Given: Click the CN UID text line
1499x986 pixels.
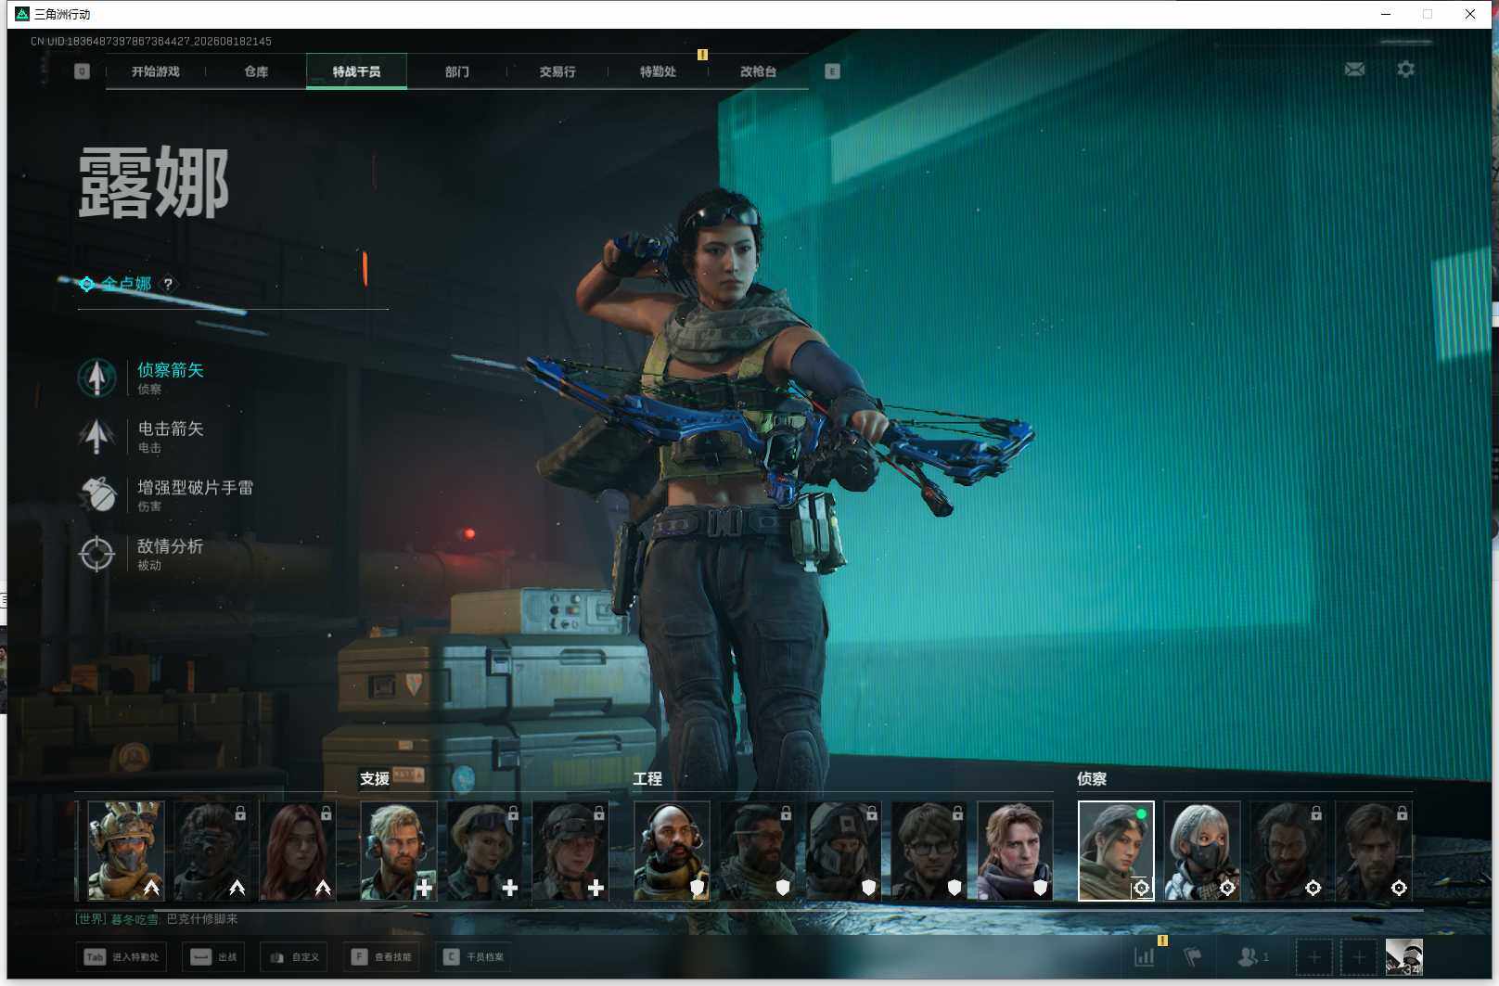Looking at the screenshot, I should click(151, 42).
